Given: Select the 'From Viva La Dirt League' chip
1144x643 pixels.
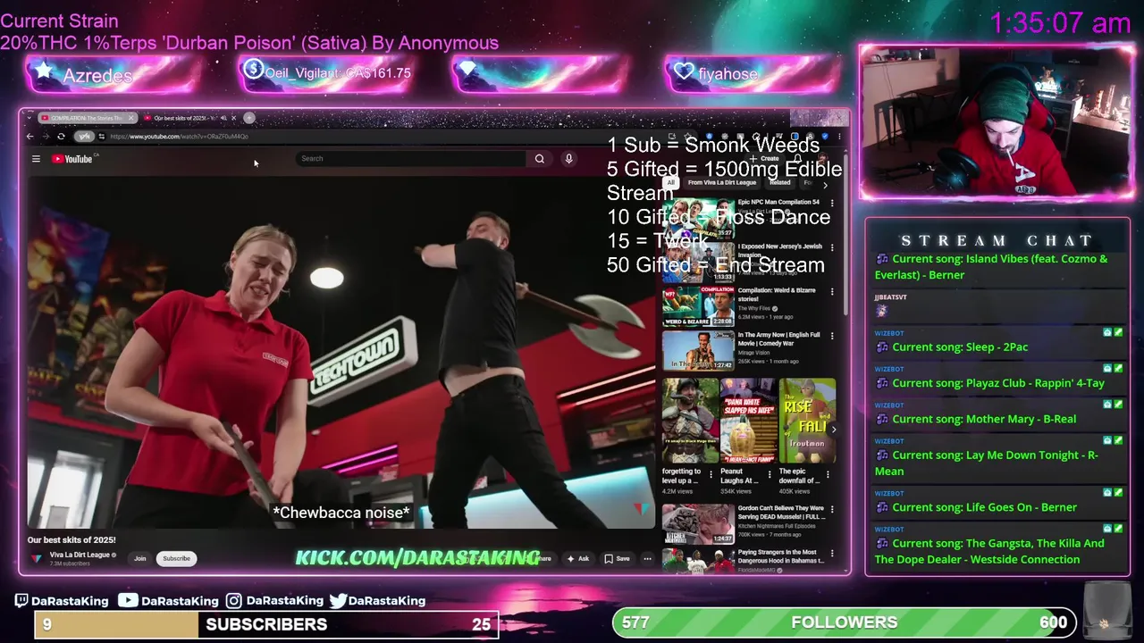Looking at the screenshot, I should point(722,182).
